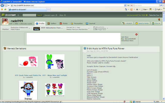Expand the Deviant for 1 Year dropdown
This screenshot has width=165, height=103.
(89, 28)
